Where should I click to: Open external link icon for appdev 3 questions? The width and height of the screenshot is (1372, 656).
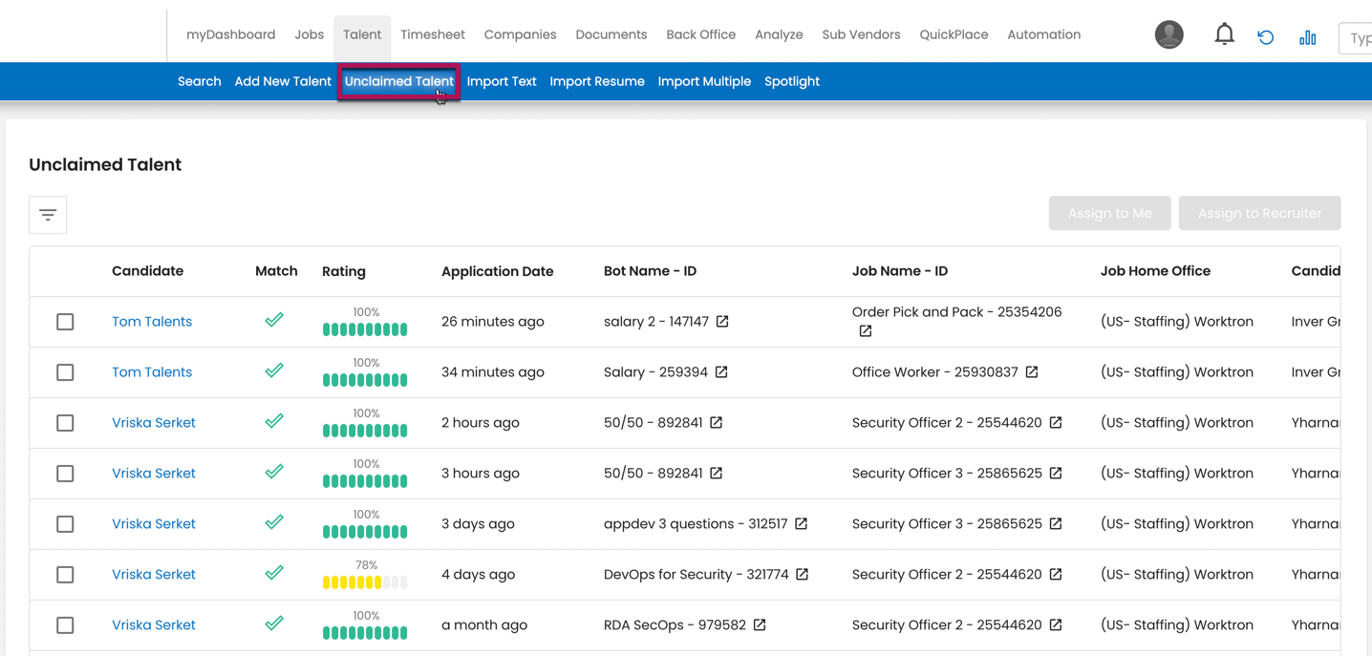tap(801, 524)
